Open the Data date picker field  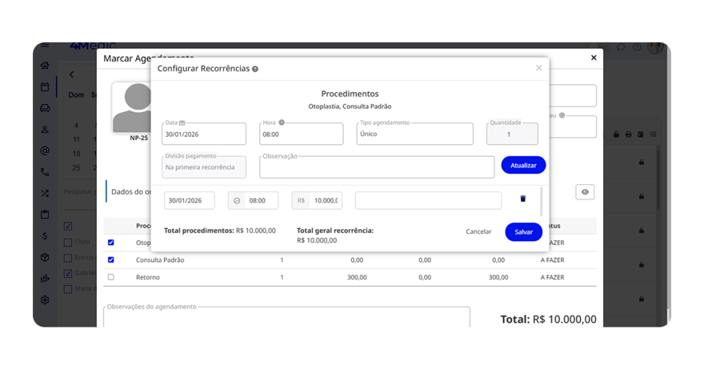click(x=204, y=134)
